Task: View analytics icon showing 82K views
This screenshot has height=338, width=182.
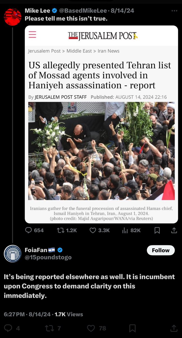Action: pyautogui.click(x=131, y=230)
